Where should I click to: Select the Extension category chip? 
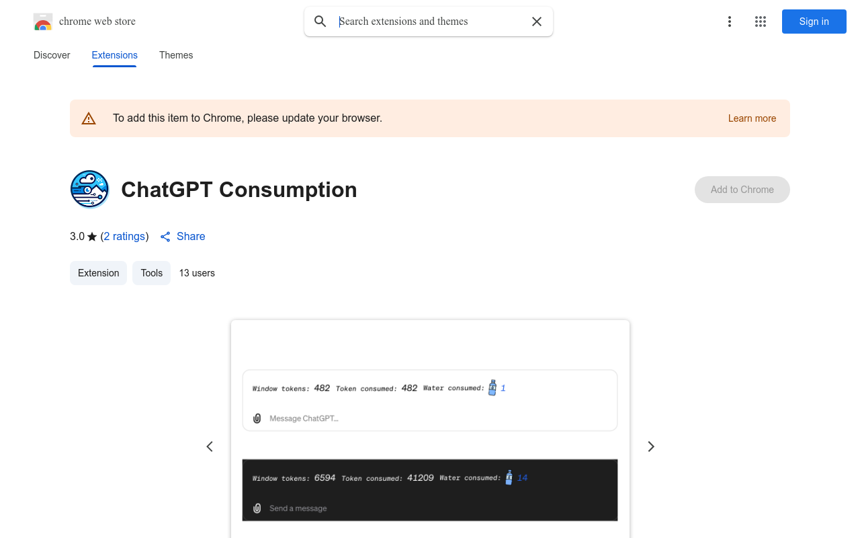point(98,273)
